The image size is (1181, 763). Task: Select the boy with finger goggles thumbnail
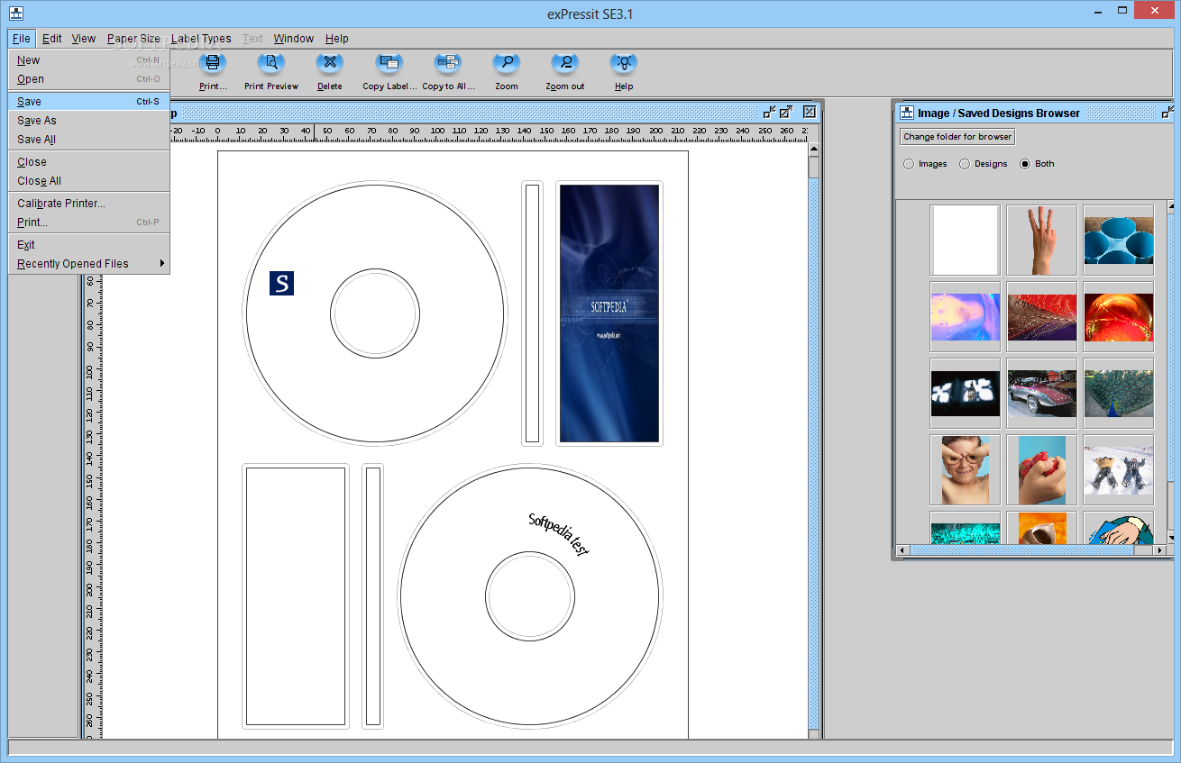click(x=965, y=470)
